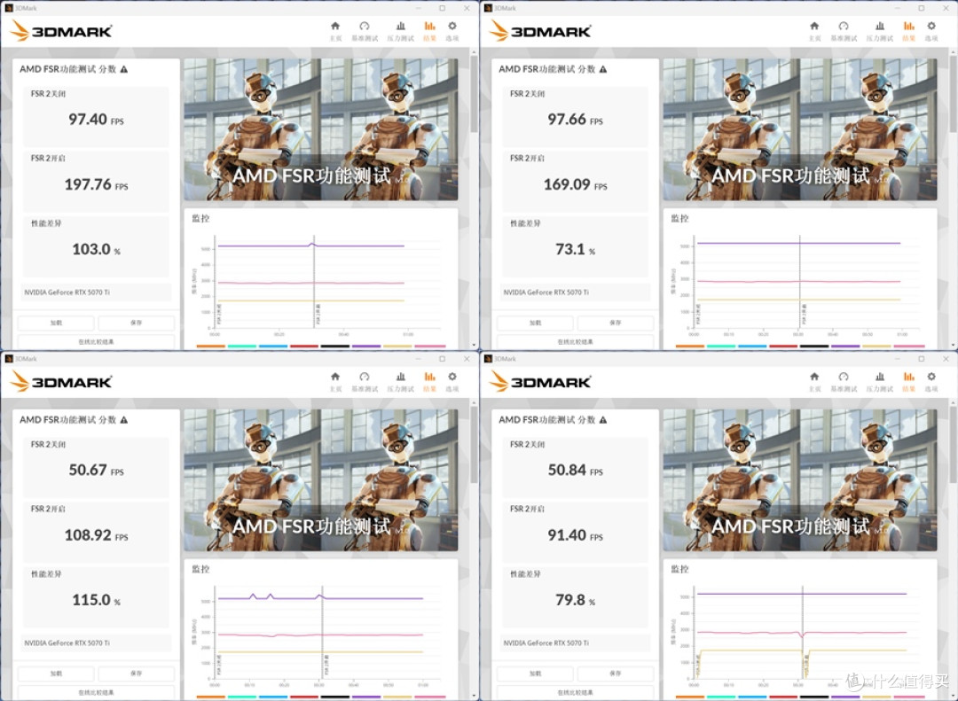Click the 97.66 FPS score value
Image resolution: width=958 pixels, height=701 pixels.
pyautogui.click(x=575, y=119)
